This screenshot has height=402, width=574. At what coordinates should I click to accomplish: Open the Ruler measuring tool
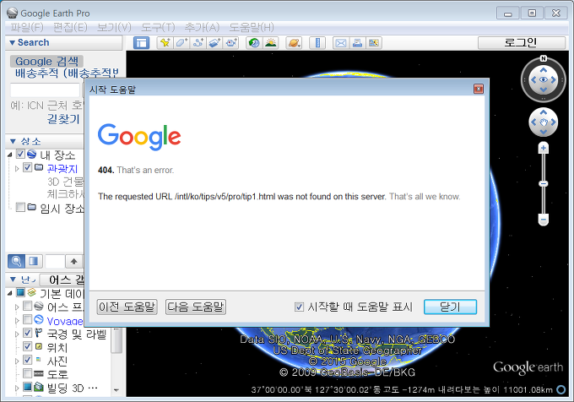pos(317,43)
